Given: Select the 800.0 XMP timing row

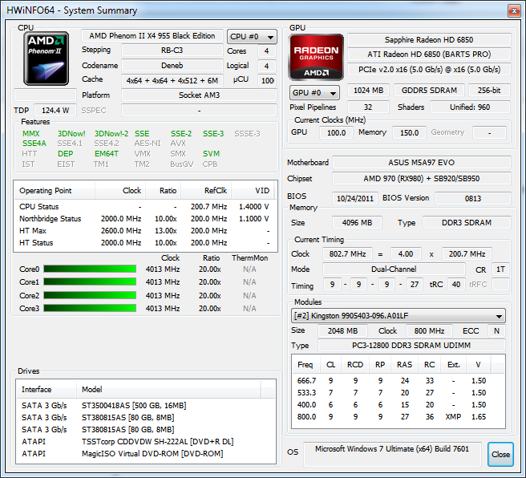Looking at the screenshot, I should tap(398, 417).
